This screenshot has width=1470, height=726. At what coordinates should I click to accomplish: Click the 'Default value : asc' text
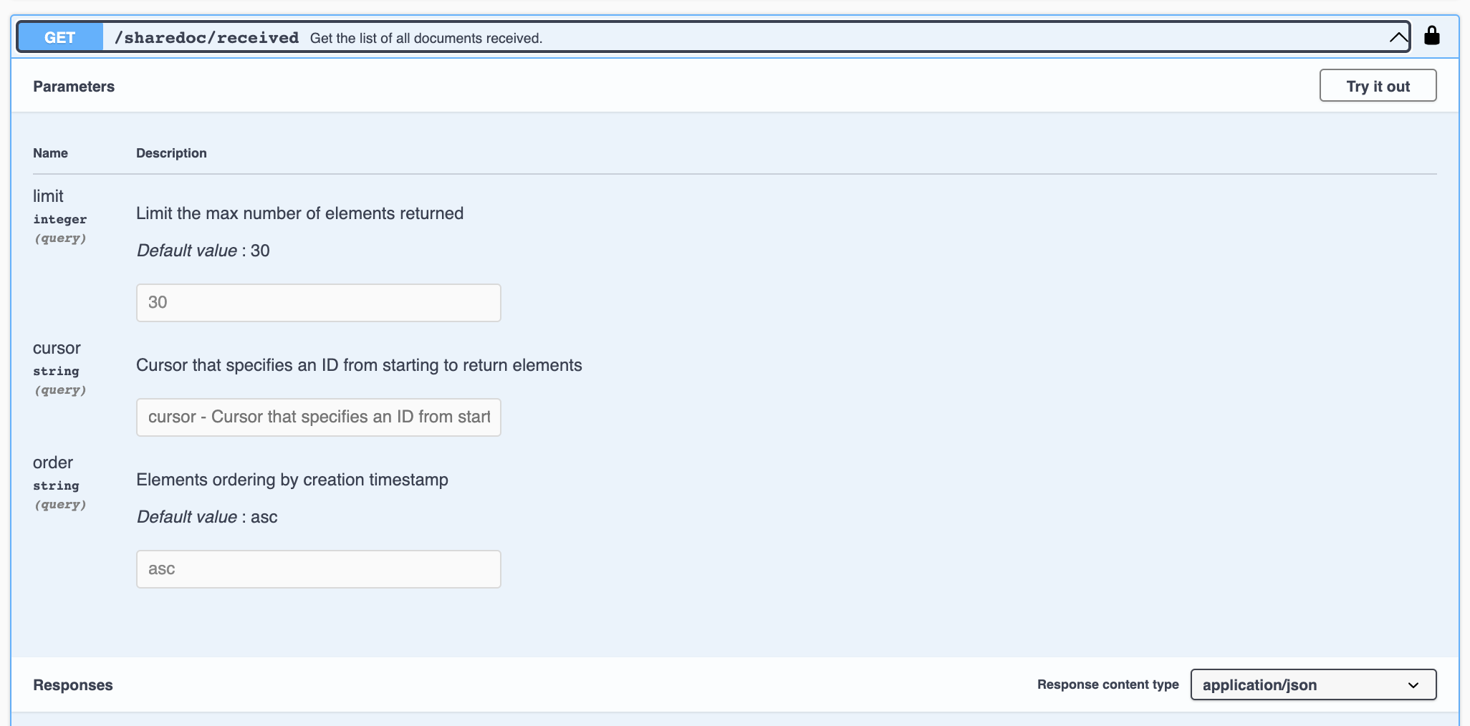pos(207,517)
